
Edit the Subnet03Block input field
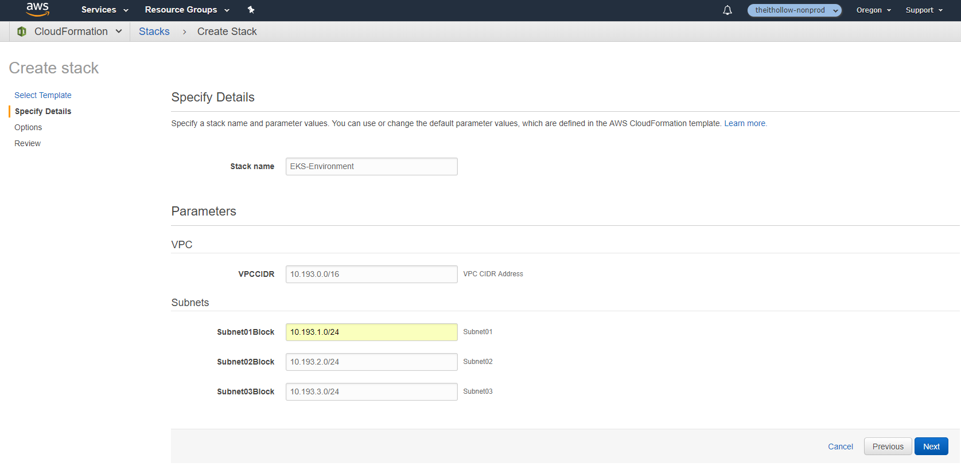371,392
